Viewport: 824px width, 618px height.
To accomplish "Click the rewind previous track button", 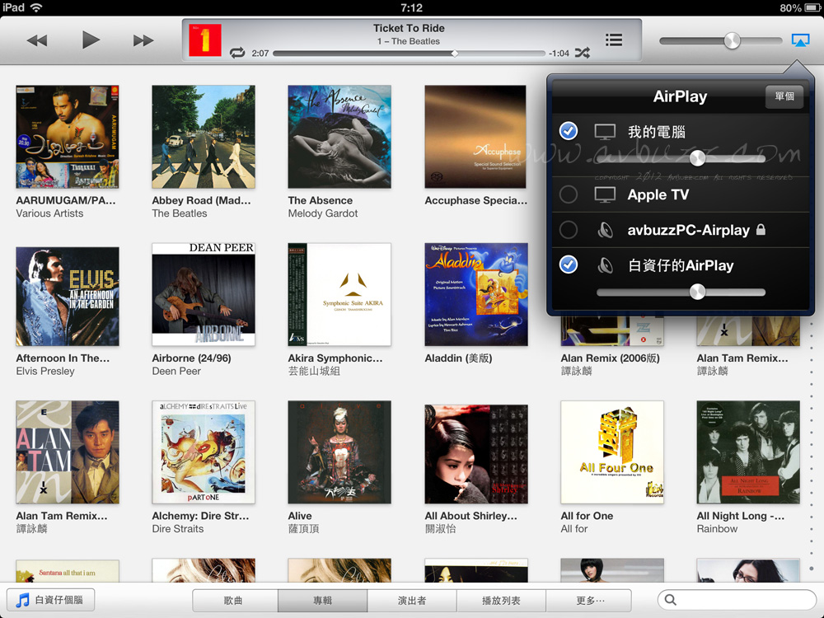I will click(37, 40).
